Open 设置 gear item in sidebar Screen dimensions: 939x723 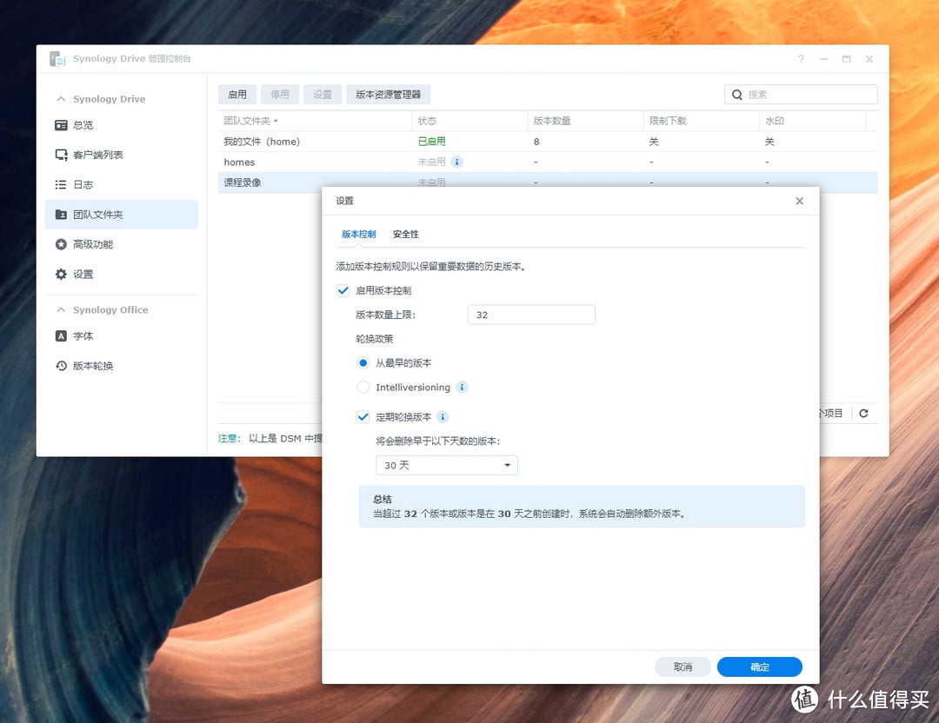tap(61, 275)
